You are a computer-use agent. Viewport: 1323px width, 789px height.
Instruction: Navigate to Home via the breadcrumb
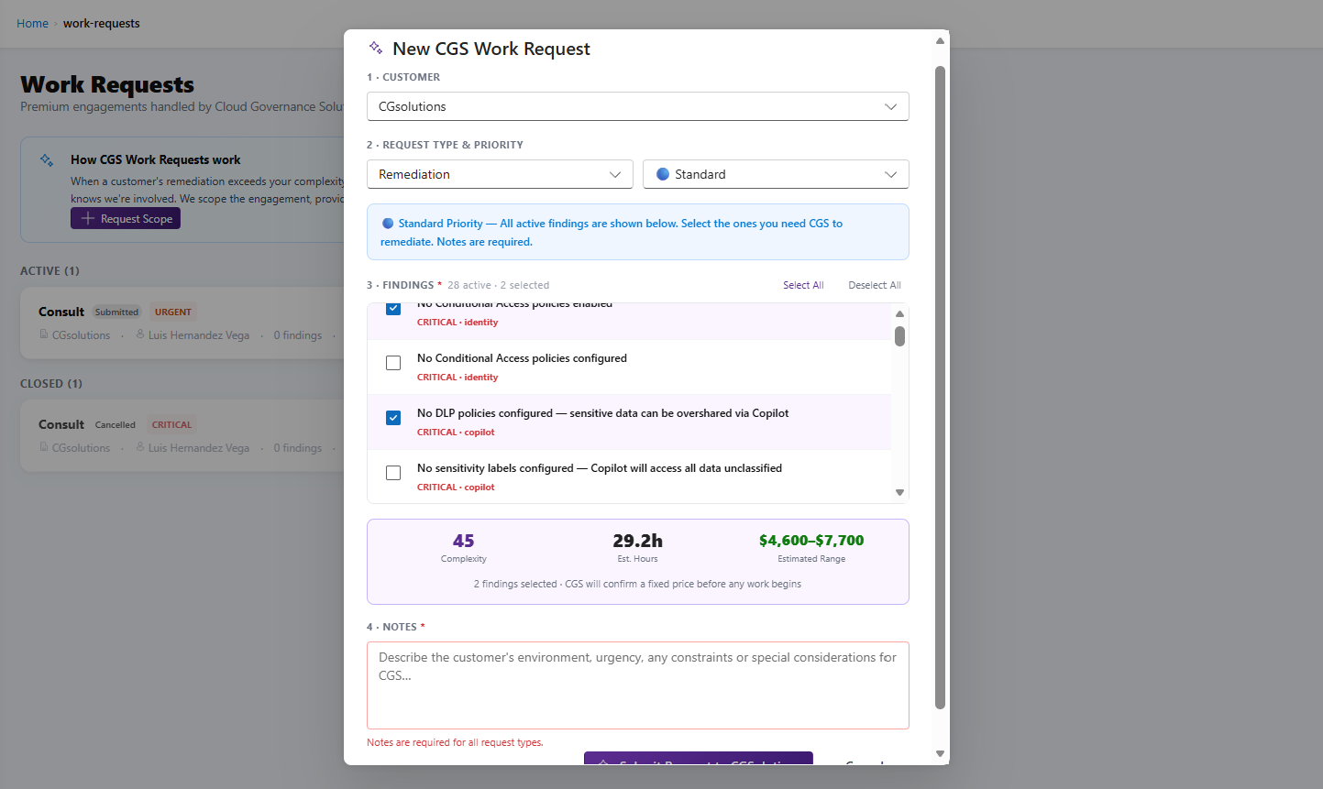32,23
